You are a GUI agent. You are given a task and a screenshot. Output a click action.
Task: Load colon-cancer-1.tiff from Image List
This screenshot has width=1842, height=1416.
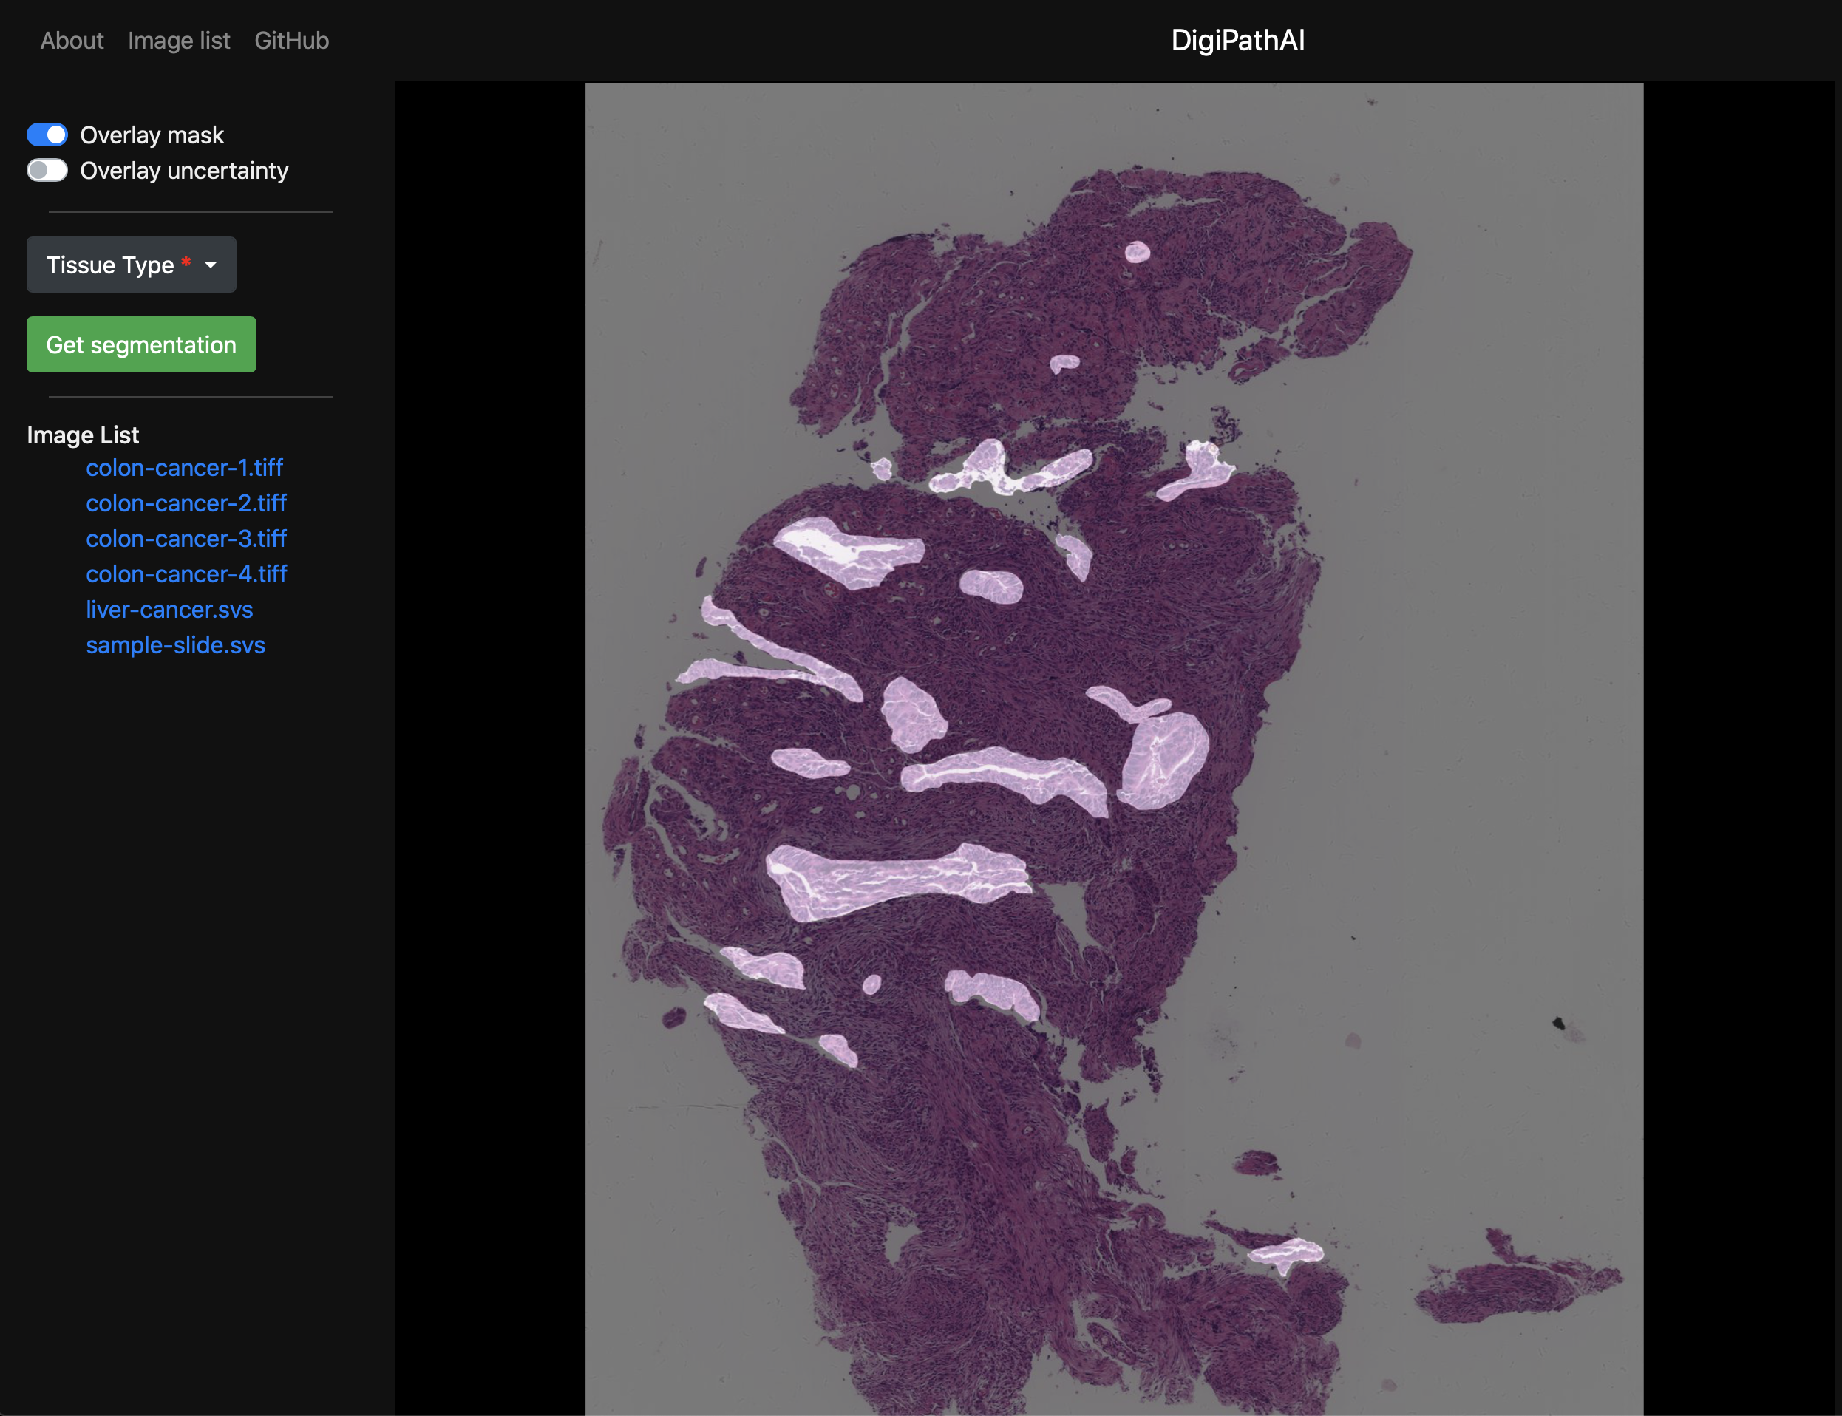[x=184, y=468]
